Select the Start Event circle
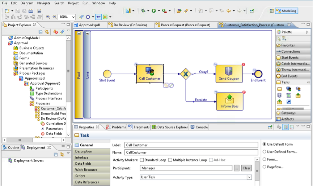 (x=107, y=74)
